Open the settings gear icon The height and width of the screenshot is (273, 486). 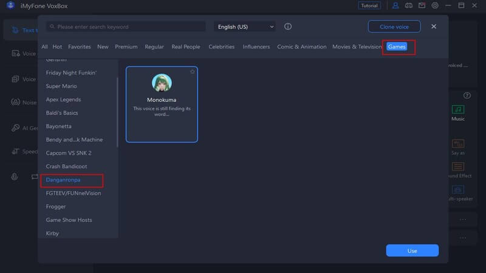click(435, 5)
